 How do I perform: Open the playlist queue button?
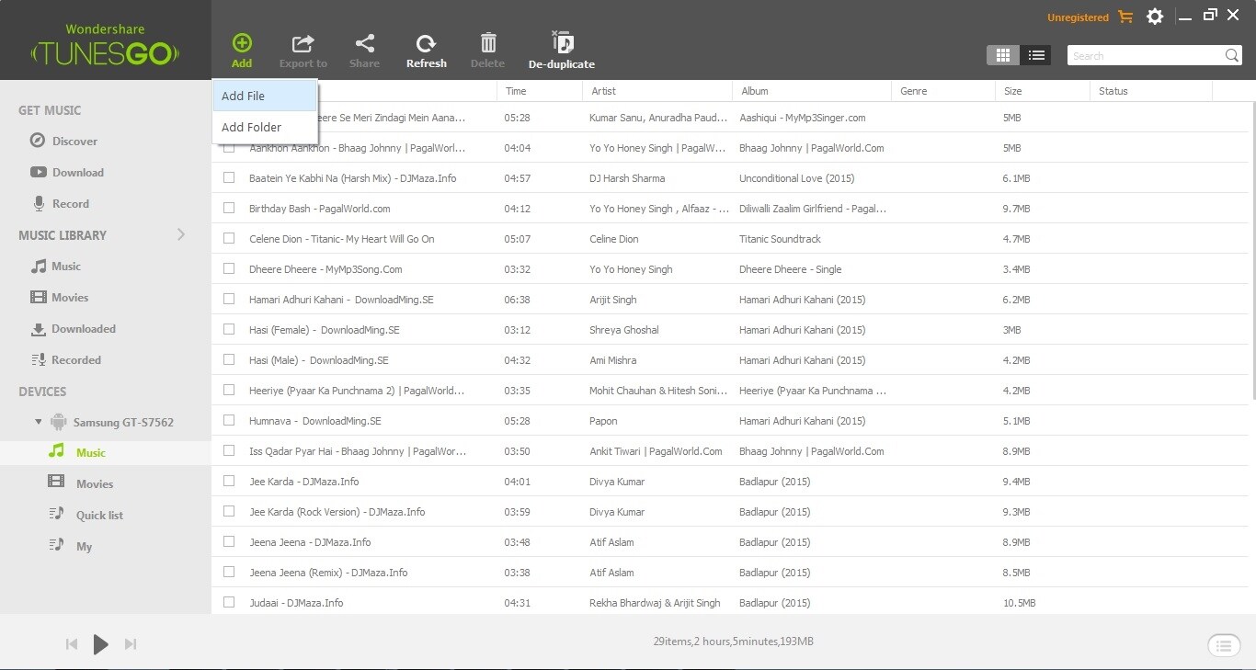[1223, 645]
